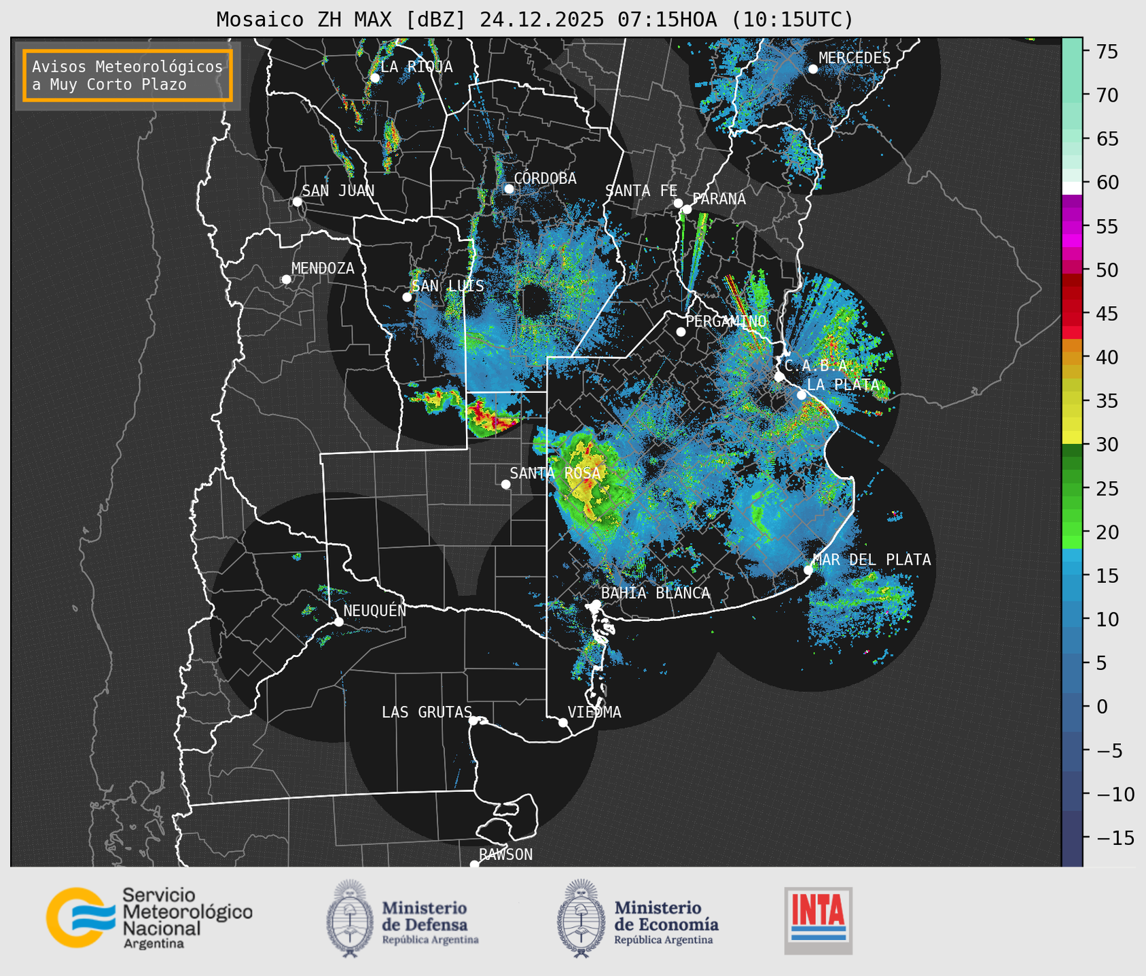Click the CÓRDOBA city marker
Image resolution: width=1146 pixels, height=976 pixels.
tap(509, 189)
